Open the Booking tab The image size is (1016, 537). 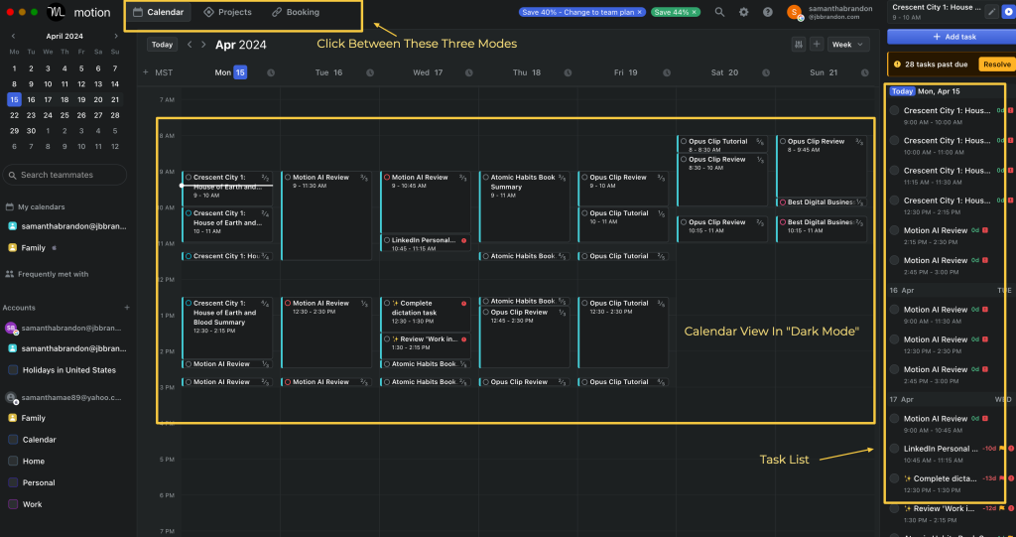point(296,13)
